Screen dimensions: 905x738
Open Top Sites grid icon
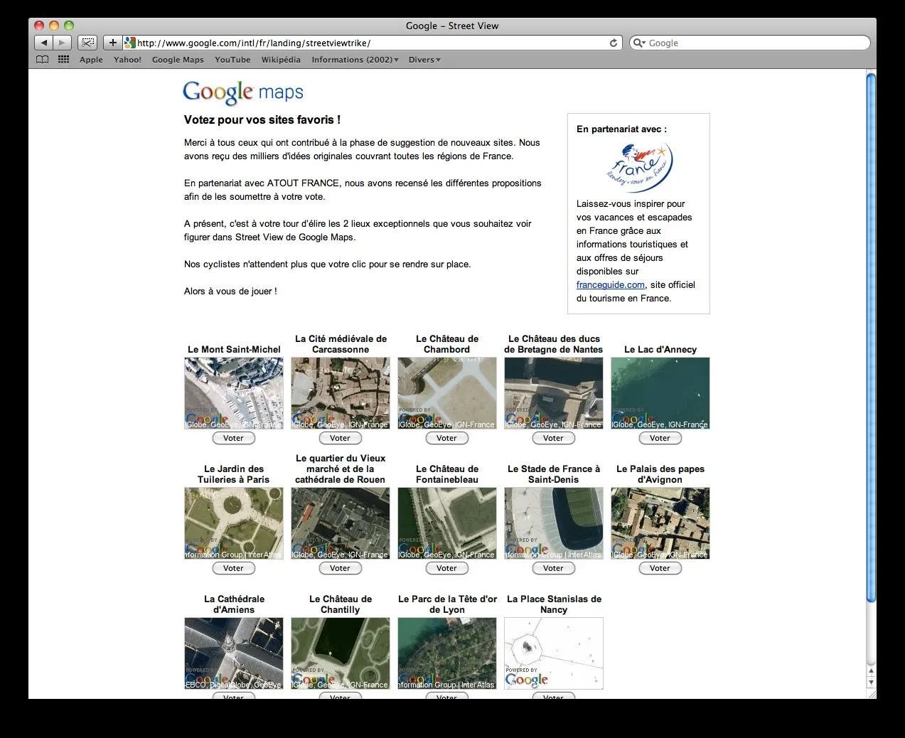[x=63, y=60]
